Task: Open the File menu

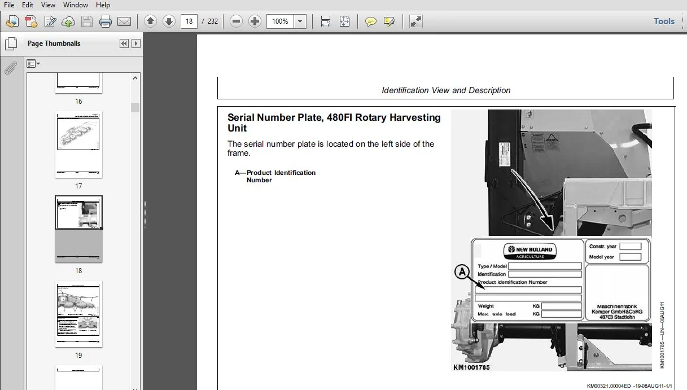Action: click(x=9, y=5)
